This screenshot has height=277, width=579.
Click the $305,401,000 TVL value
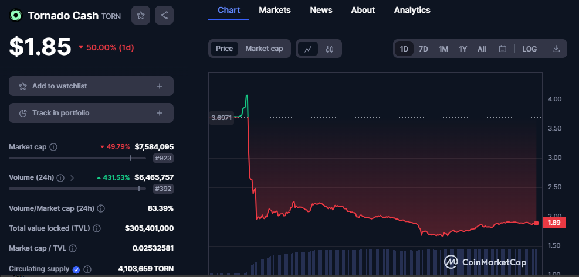pos(149,228)
